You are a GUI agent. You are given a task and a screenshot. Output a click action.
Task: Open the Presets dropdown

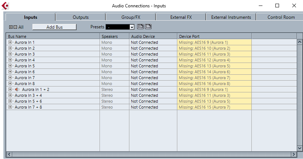coord(132,27)
